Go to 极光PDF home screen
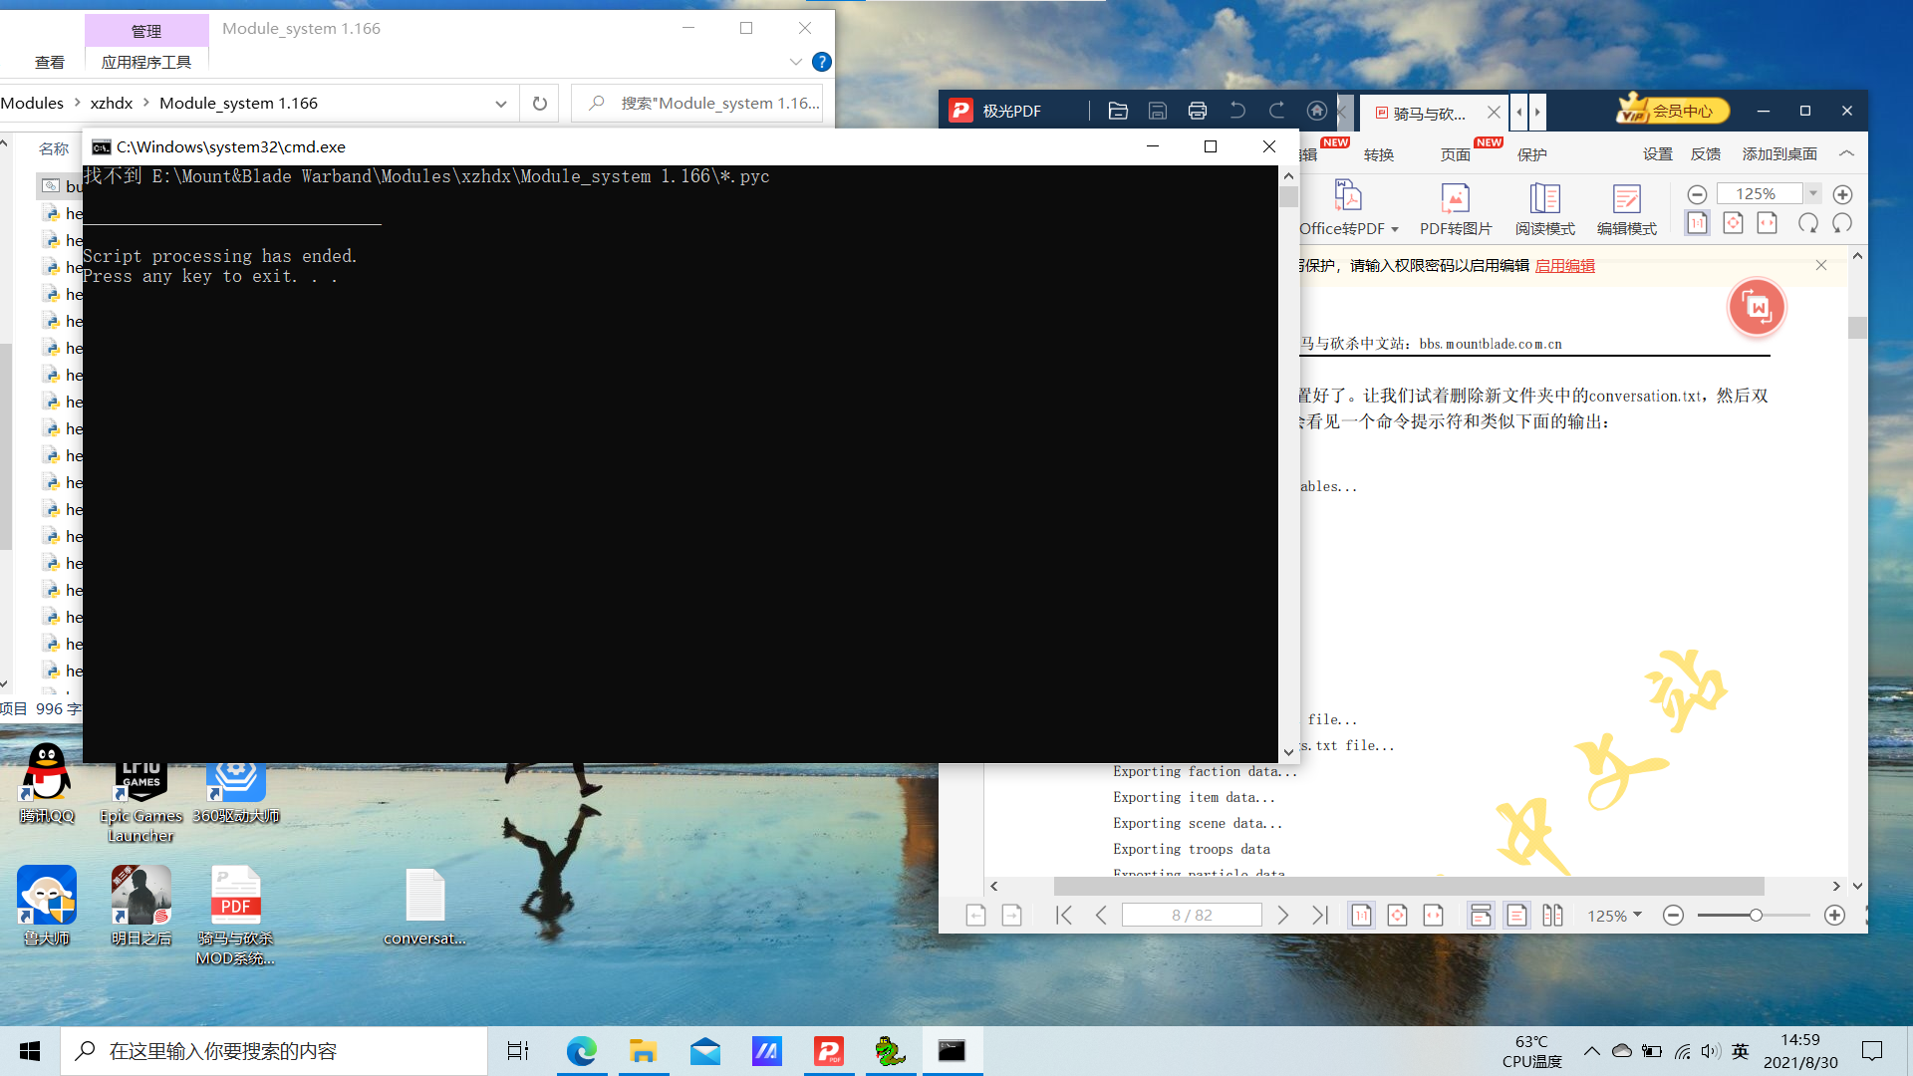This screenshot has height=1076, width=1913. pos(1317,111)
